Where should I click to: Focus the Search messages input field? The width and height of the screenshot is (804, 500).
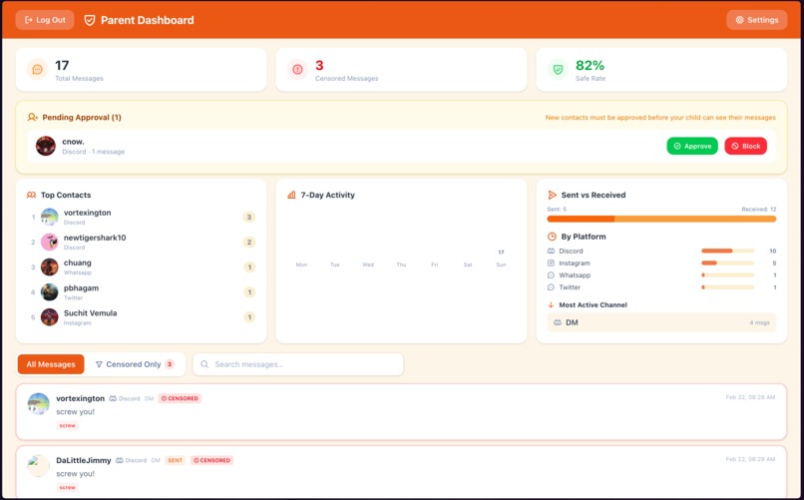click(x=298, y=364)
